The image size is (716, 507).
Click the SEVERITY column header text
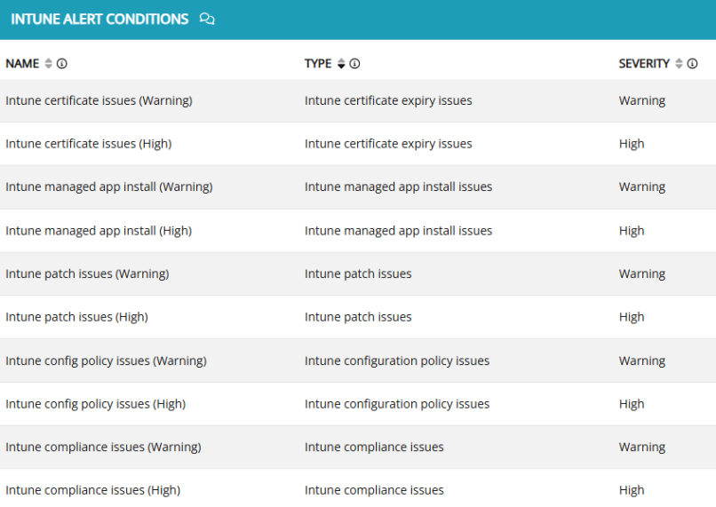click(x=644, y=64)
